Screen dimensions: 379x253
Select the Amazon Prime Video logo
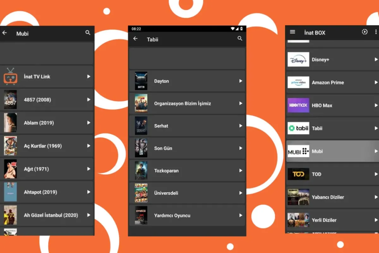298,82
